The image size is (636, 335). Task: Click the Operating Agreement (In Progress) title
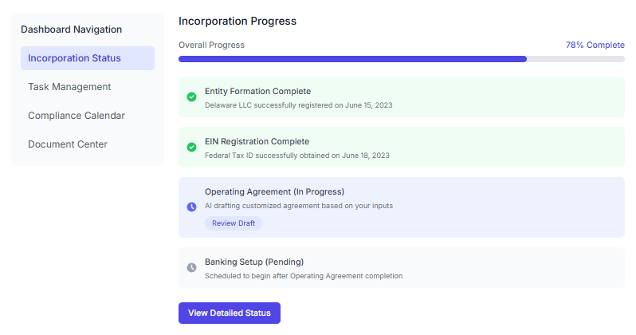(x=274, y=191)
